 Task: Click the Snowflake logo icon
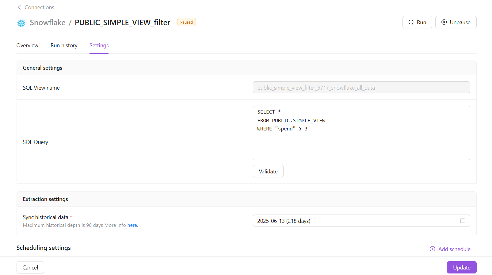pos(21,23)
